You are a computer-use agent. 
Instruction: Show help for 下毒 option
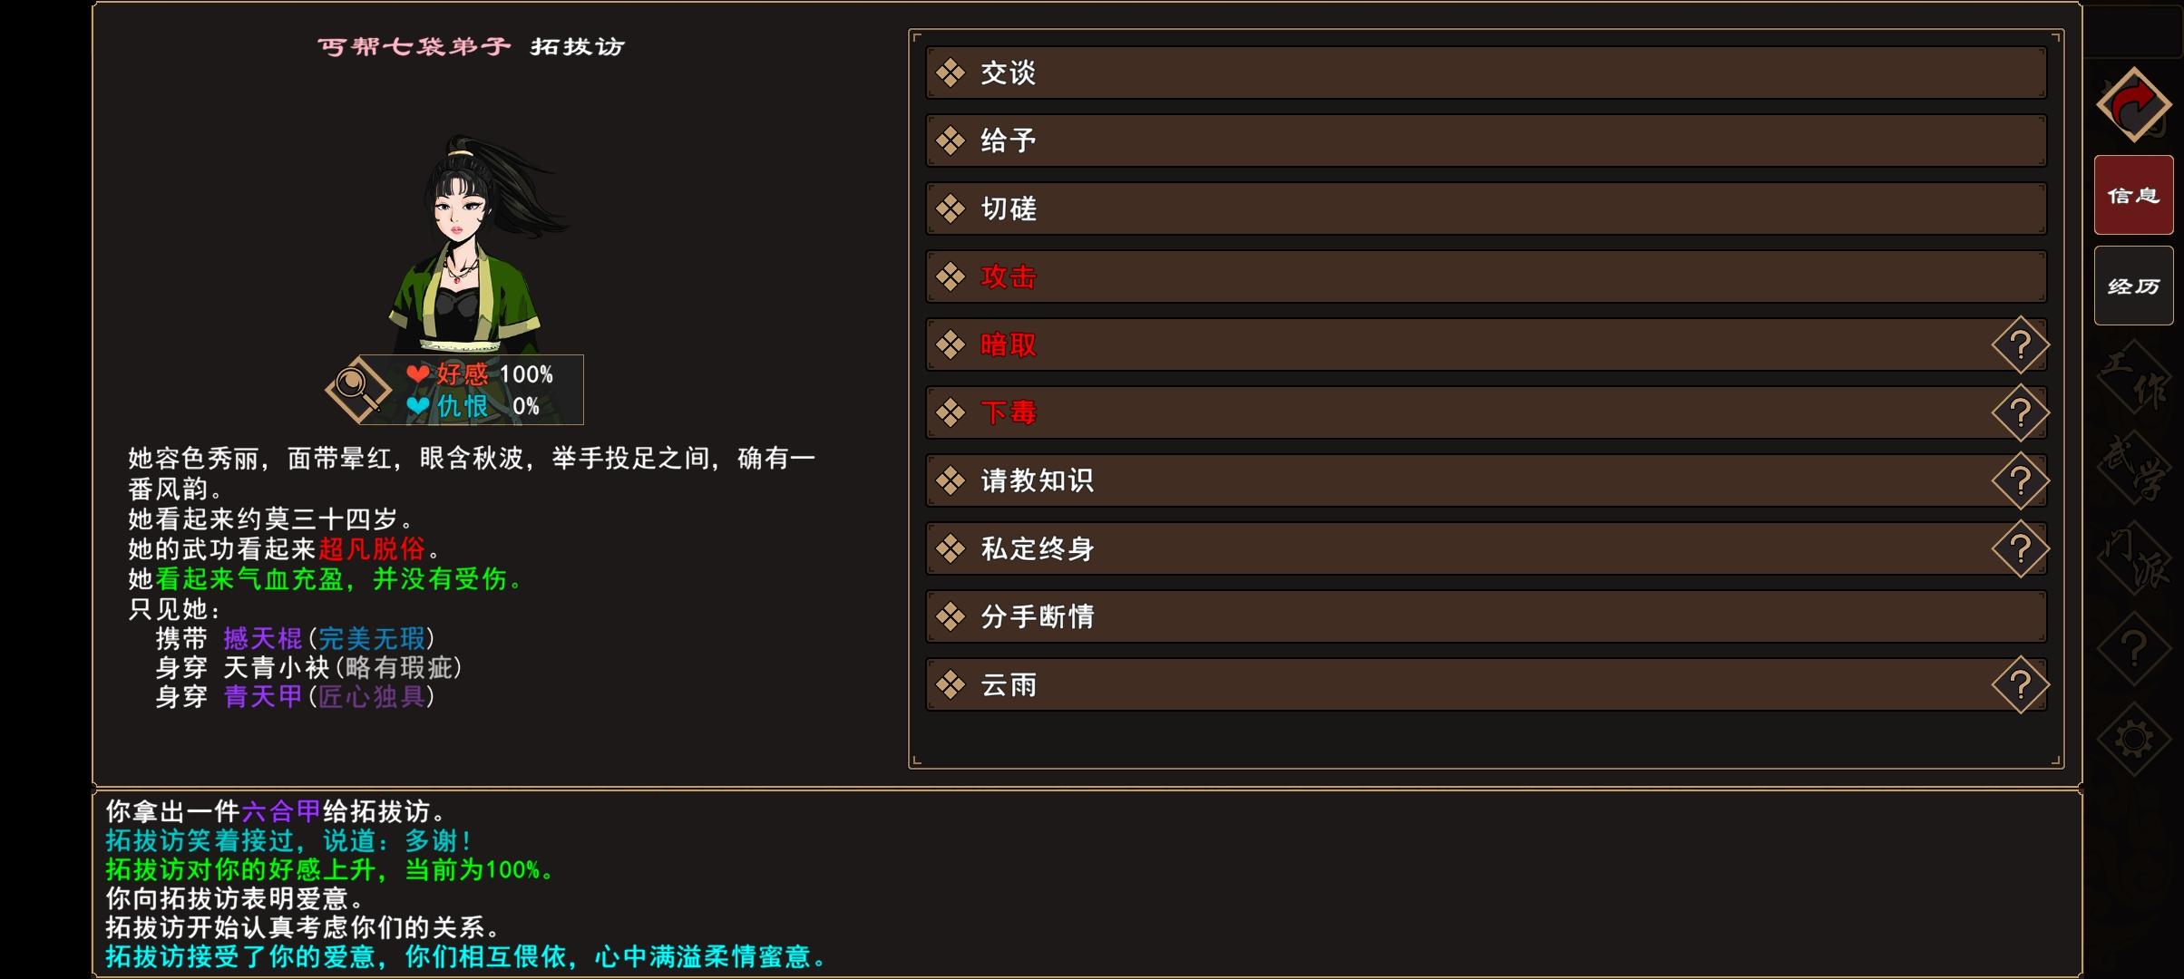click(2020, 412)
